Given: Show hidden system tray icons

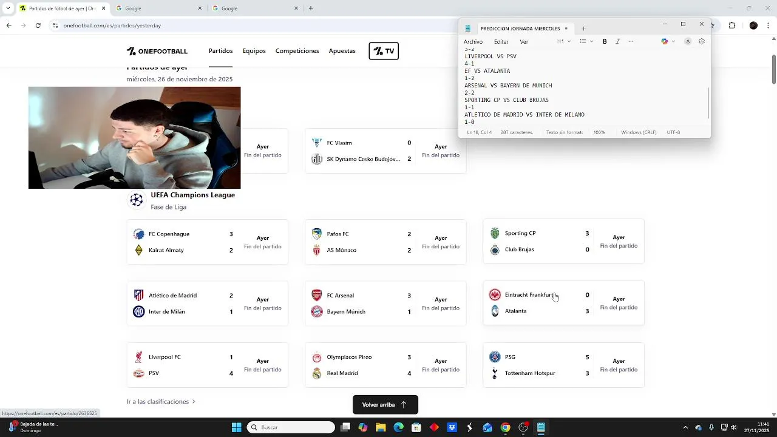Looking at the screenshot, I should click(x=685, y=427).
